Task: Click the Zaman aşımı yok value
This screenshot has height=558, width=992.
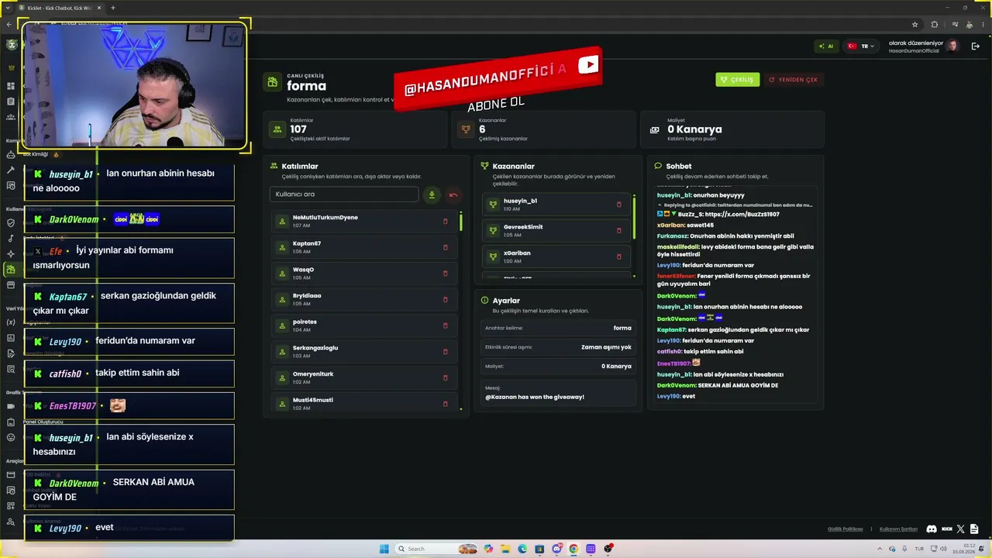Action: coord(606,347)
